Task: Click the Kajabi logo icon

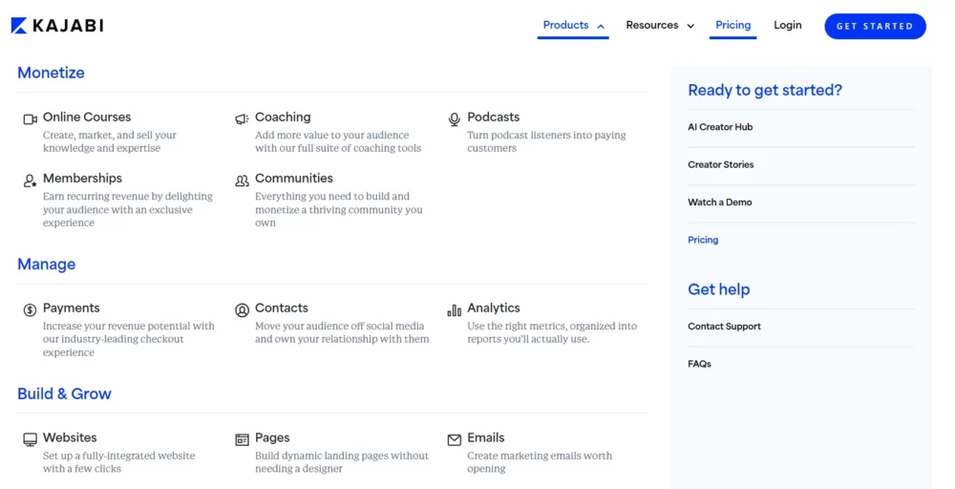Action: pos(19,26)
